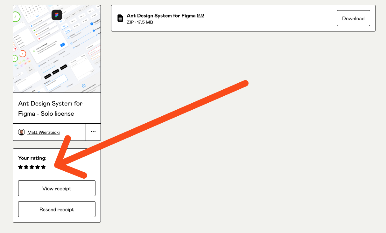Click Resend receipt
Image resolution: width=386 pixels, height=233 pixels.
point(57,209)
